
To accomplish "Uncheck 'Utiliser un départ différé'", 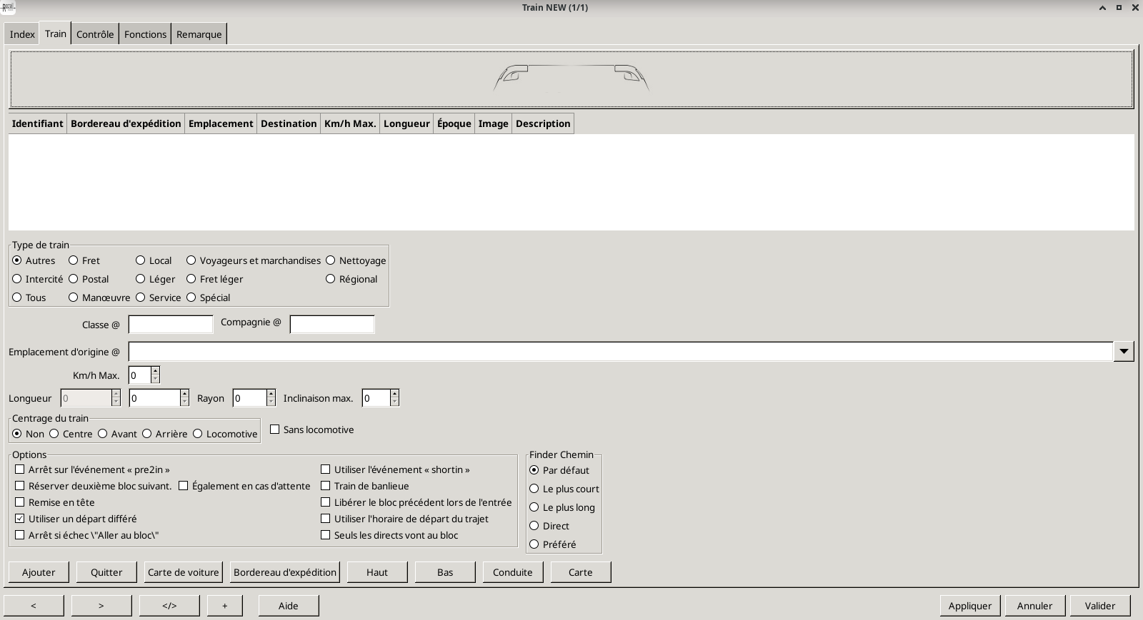I will tap(20, 519).
